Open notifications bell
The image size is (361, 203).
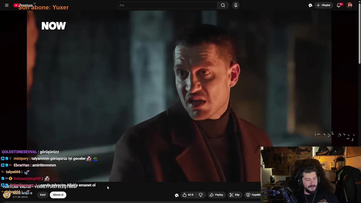tap(339, 5)
